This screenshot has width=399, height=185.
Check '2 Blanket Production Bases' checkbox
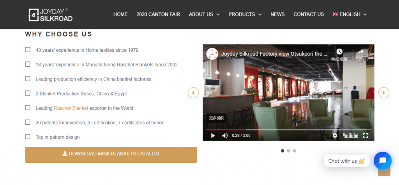[28, 93]
